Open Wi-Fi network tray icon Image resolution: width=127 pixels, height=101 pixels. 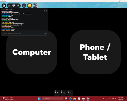pos(113,99)
